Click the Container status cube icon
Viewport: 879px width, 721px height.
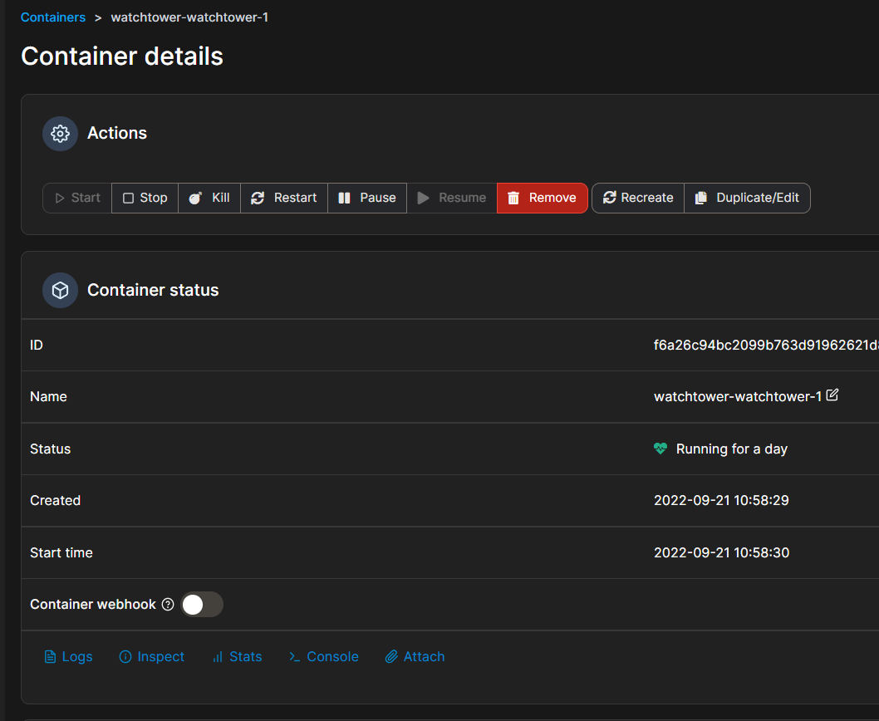pos(59,290)
